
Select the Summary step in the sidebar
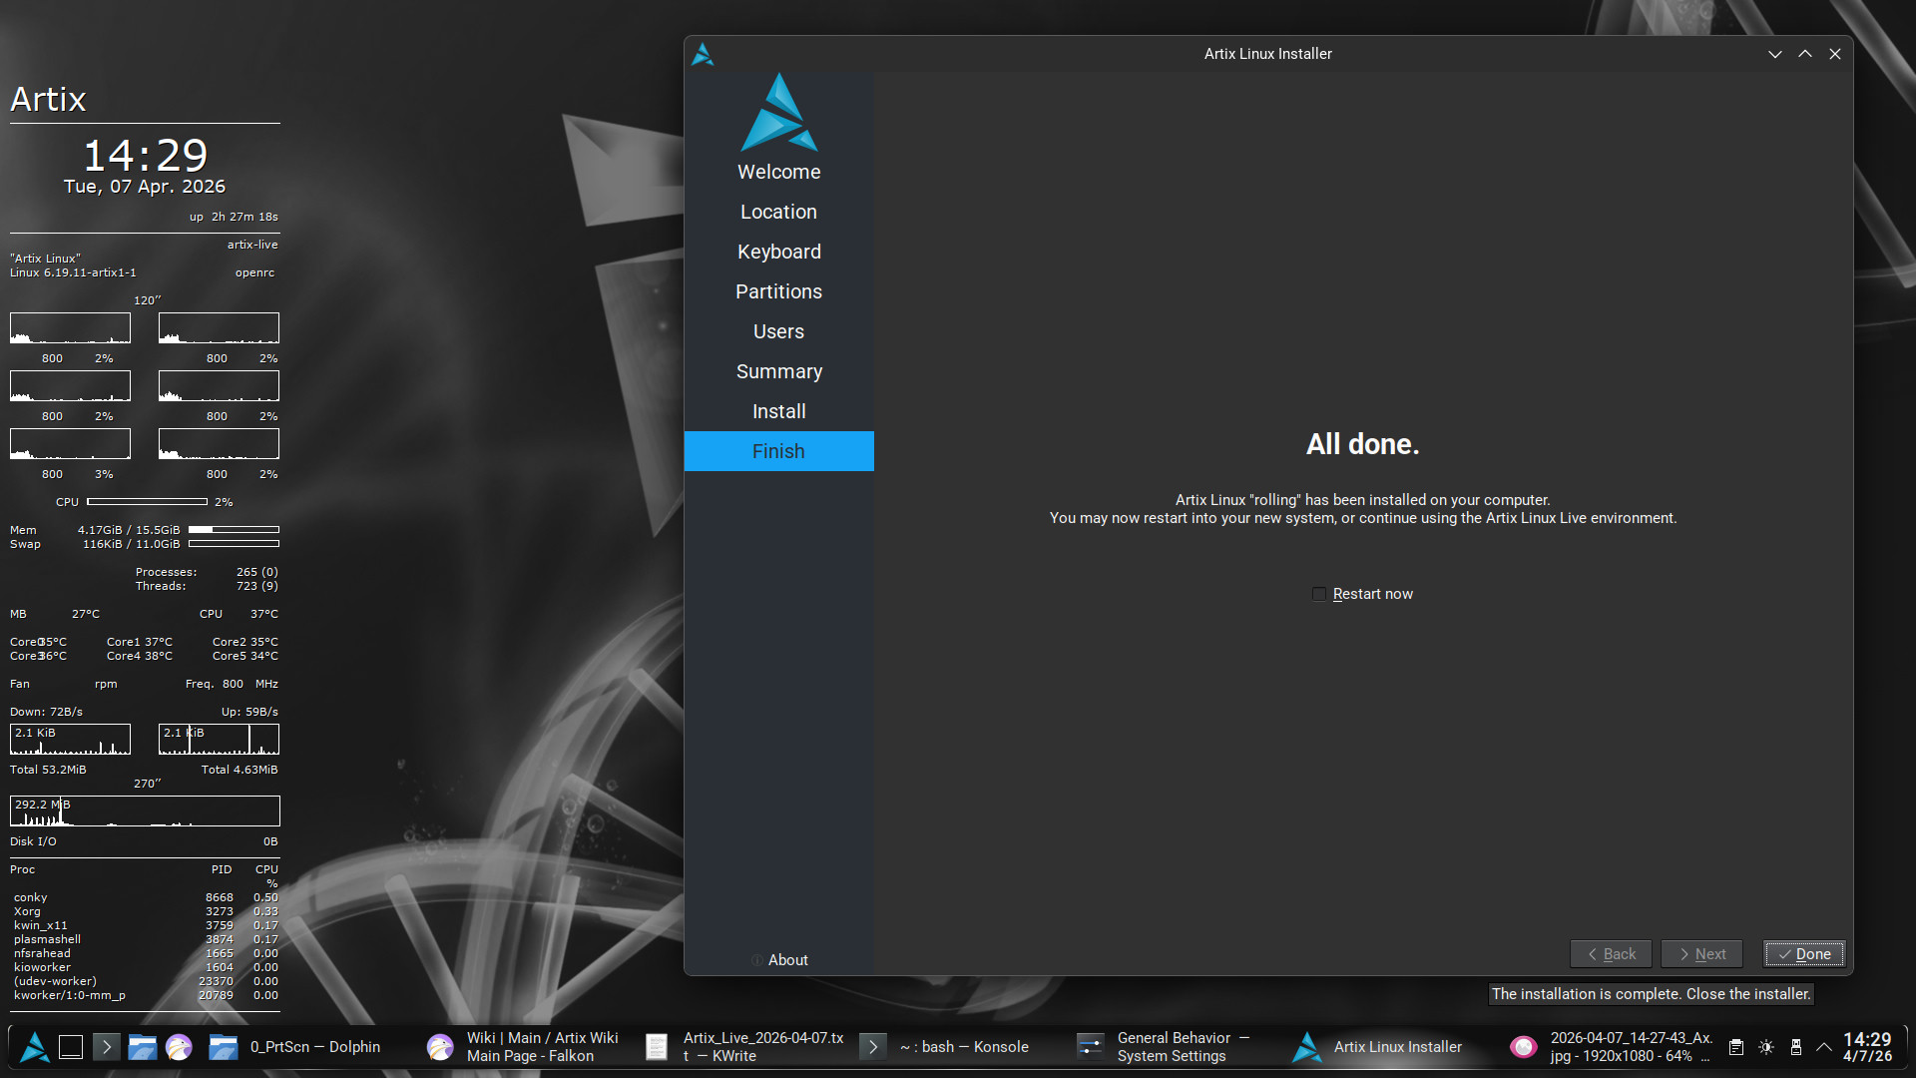tap(779, 371)
